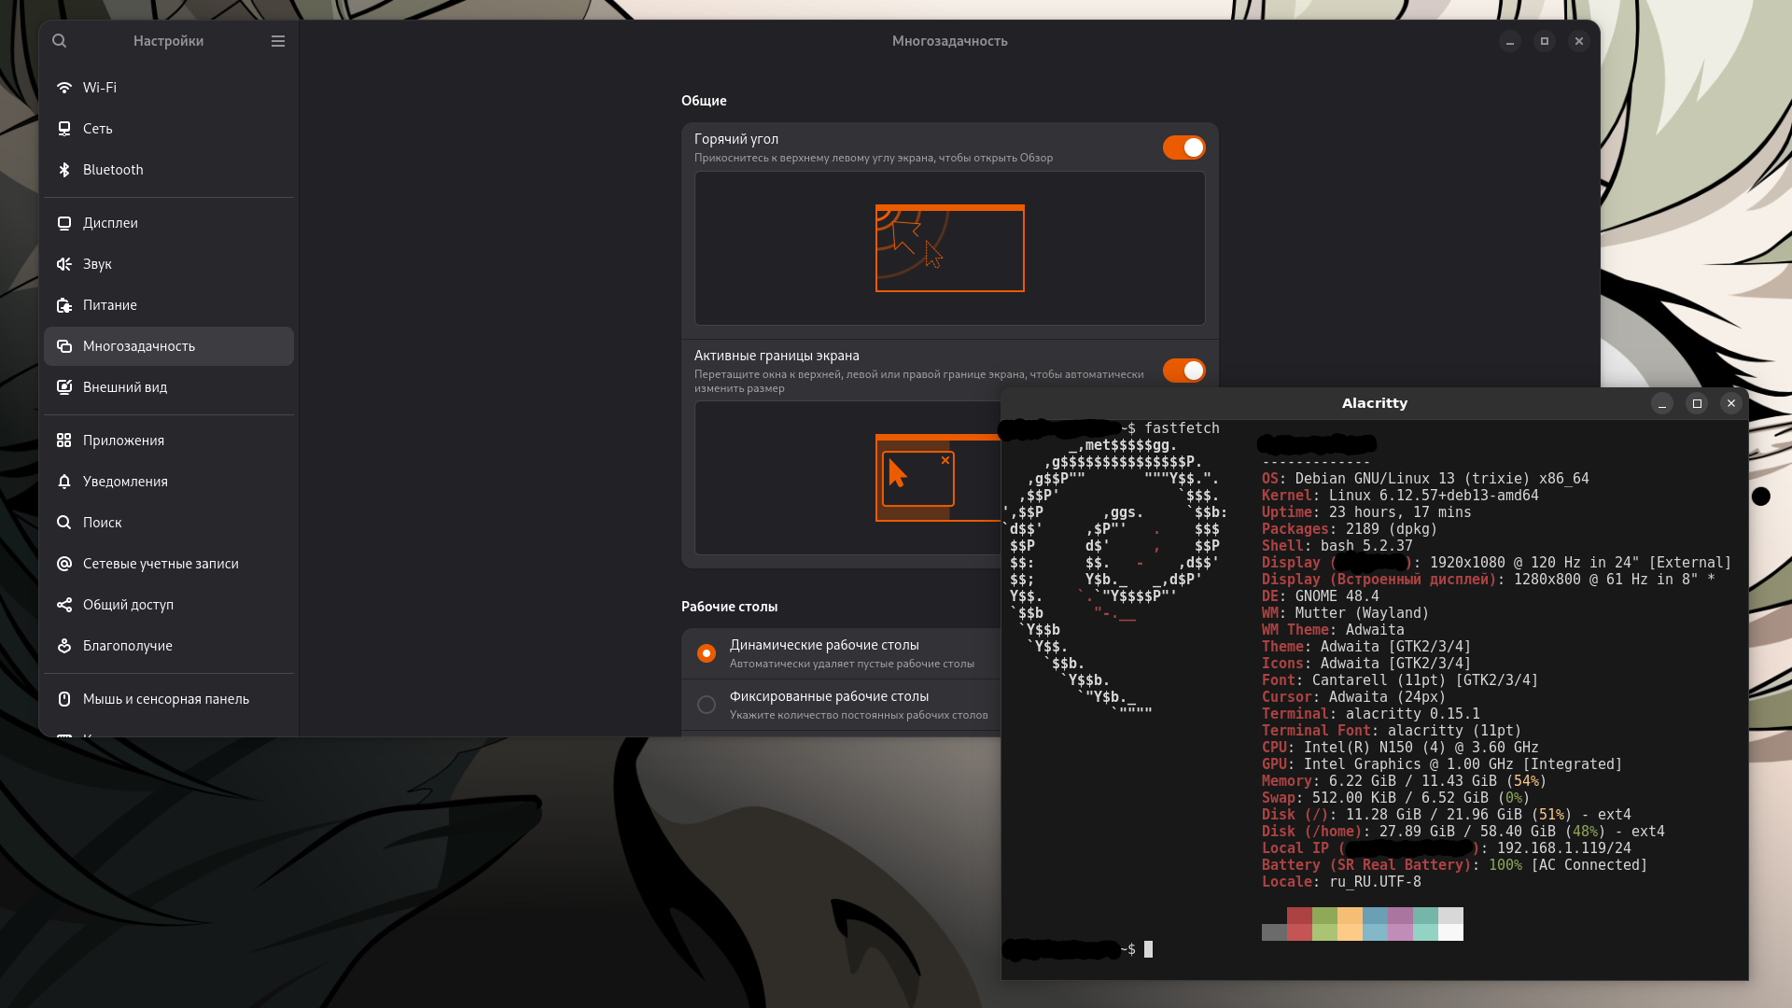The image size is (1792, 1008).
Task: Select Динамические рабочие столы radio button
Action: pyautogui.click(x=707, y=653)
